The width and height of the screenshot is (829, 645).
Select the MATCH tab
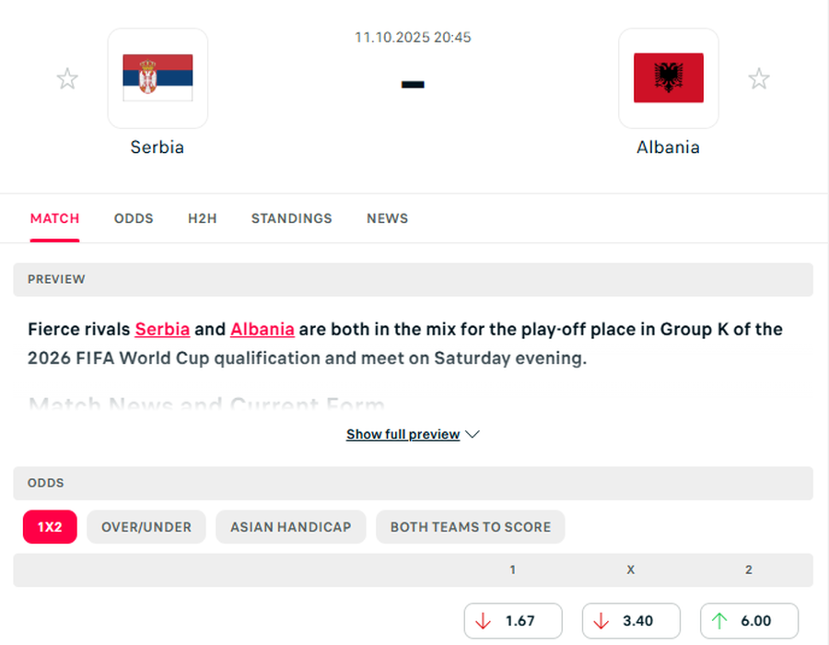click(x=54, y=218)
